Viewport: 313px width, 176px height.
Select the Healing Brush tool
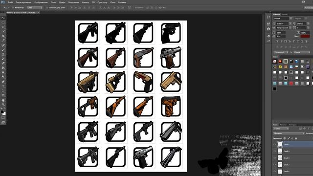click(x=3, y=45)
